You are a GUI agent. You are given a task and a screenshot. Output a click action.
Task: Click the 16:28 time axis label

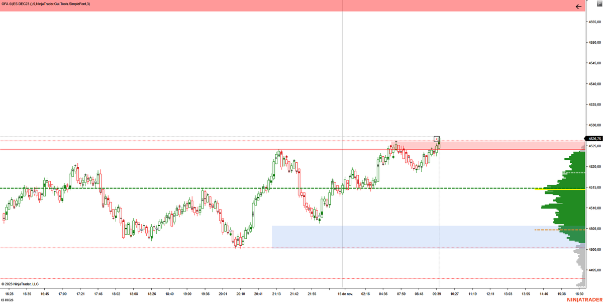pos(9,293)
